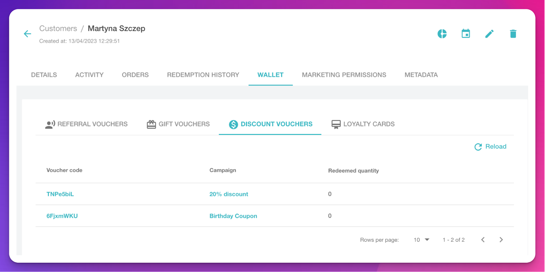Click the calendar icon in header
This screenshot has height=272, width=545.
point(466,34)
